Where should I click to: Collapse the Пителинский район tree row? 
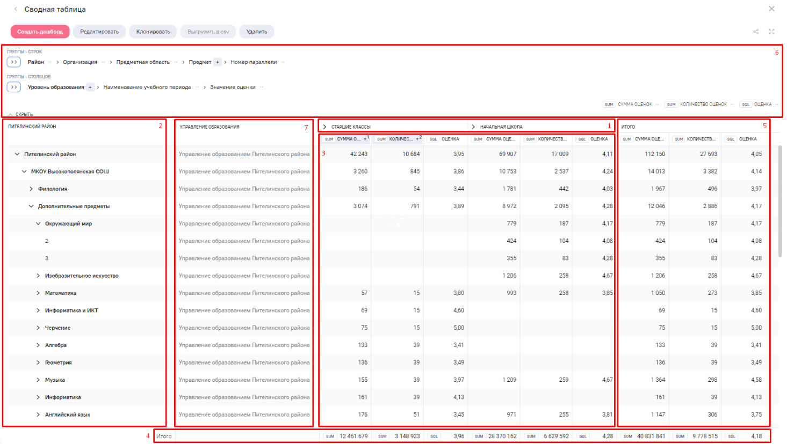[17, 154]
